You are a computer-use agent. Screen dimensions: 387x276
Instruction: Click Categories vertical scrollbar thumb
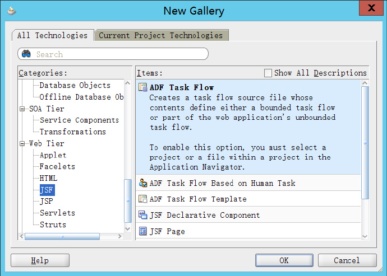coord(128,200)
